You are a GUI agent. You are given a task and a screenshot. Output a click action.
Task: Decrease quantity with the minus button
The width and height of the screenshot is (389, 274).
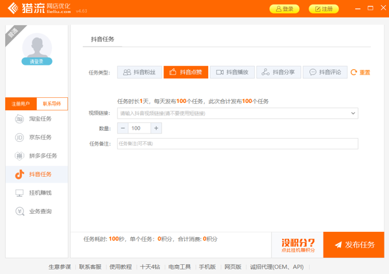pyautogui.click(x=123, y=128)
